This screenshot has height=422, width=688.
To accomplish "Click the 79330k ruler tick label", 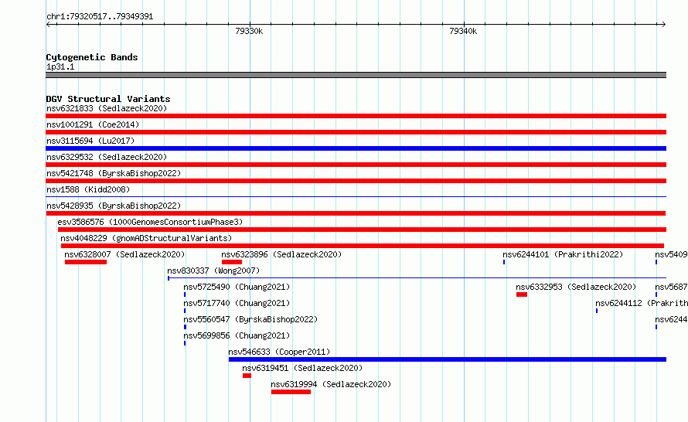I will pyautogui.click(x=249, y=31).
